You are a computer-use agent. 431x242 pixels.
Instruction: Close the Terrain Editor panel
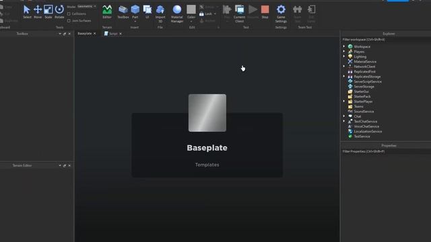tap(69, 166)
